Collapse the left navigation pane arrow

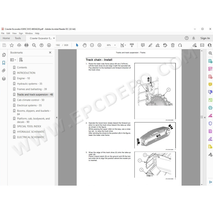[57, 117]
